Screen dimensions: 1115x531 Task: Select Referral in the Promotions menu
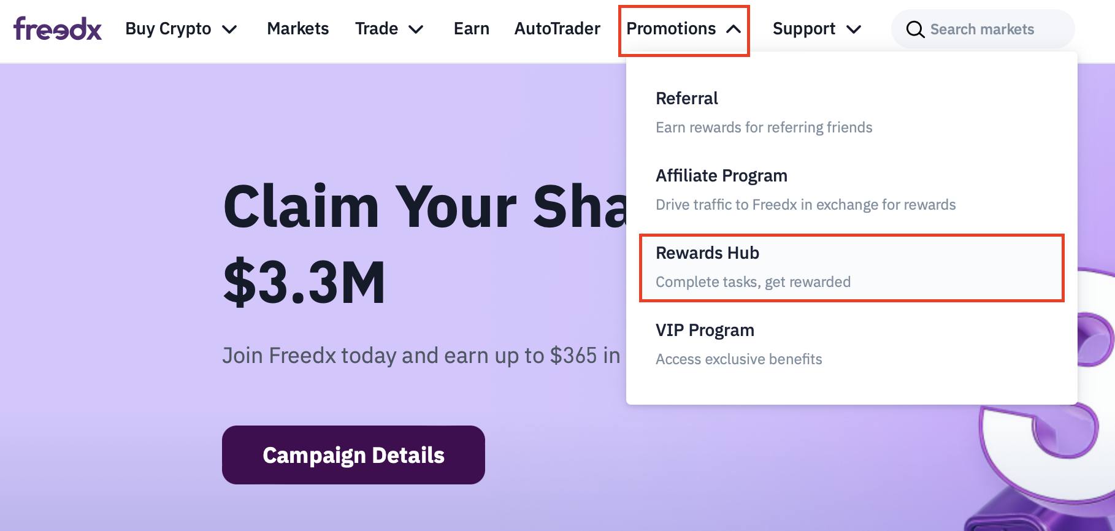pos(687,99)
